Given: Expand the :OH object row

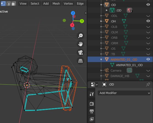Looking at the screenshot, I should 101,21.
